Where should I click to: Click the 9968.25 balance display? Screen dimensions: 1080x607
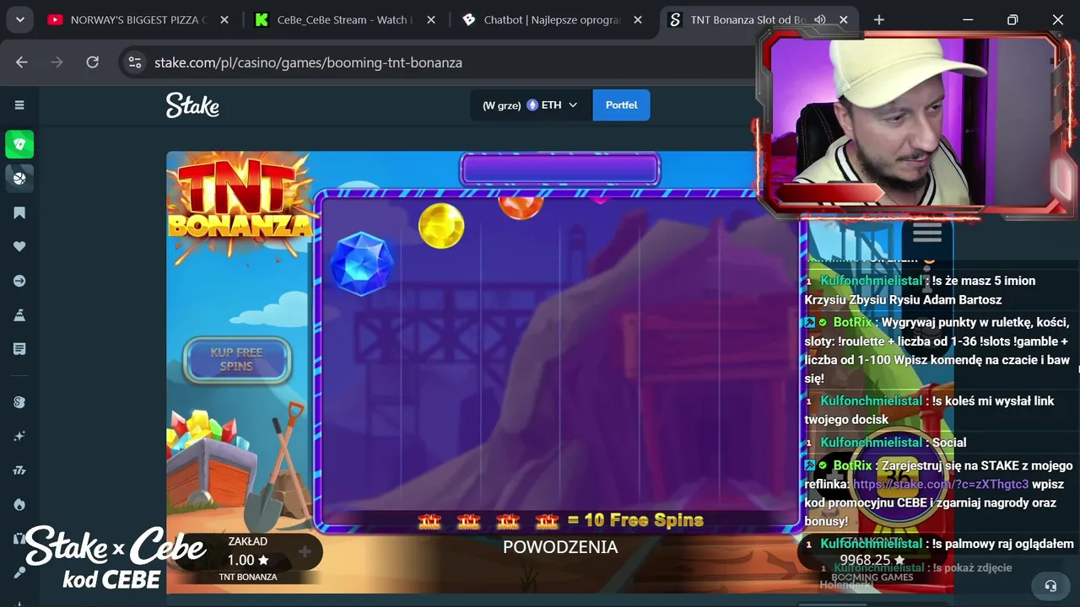coord(871,560)
